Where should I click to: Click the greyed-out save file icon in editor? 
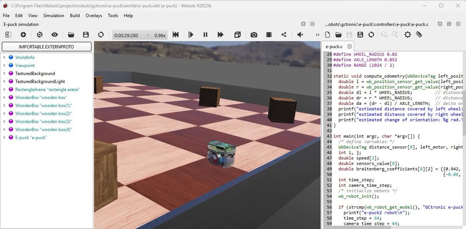click(349, 35)
